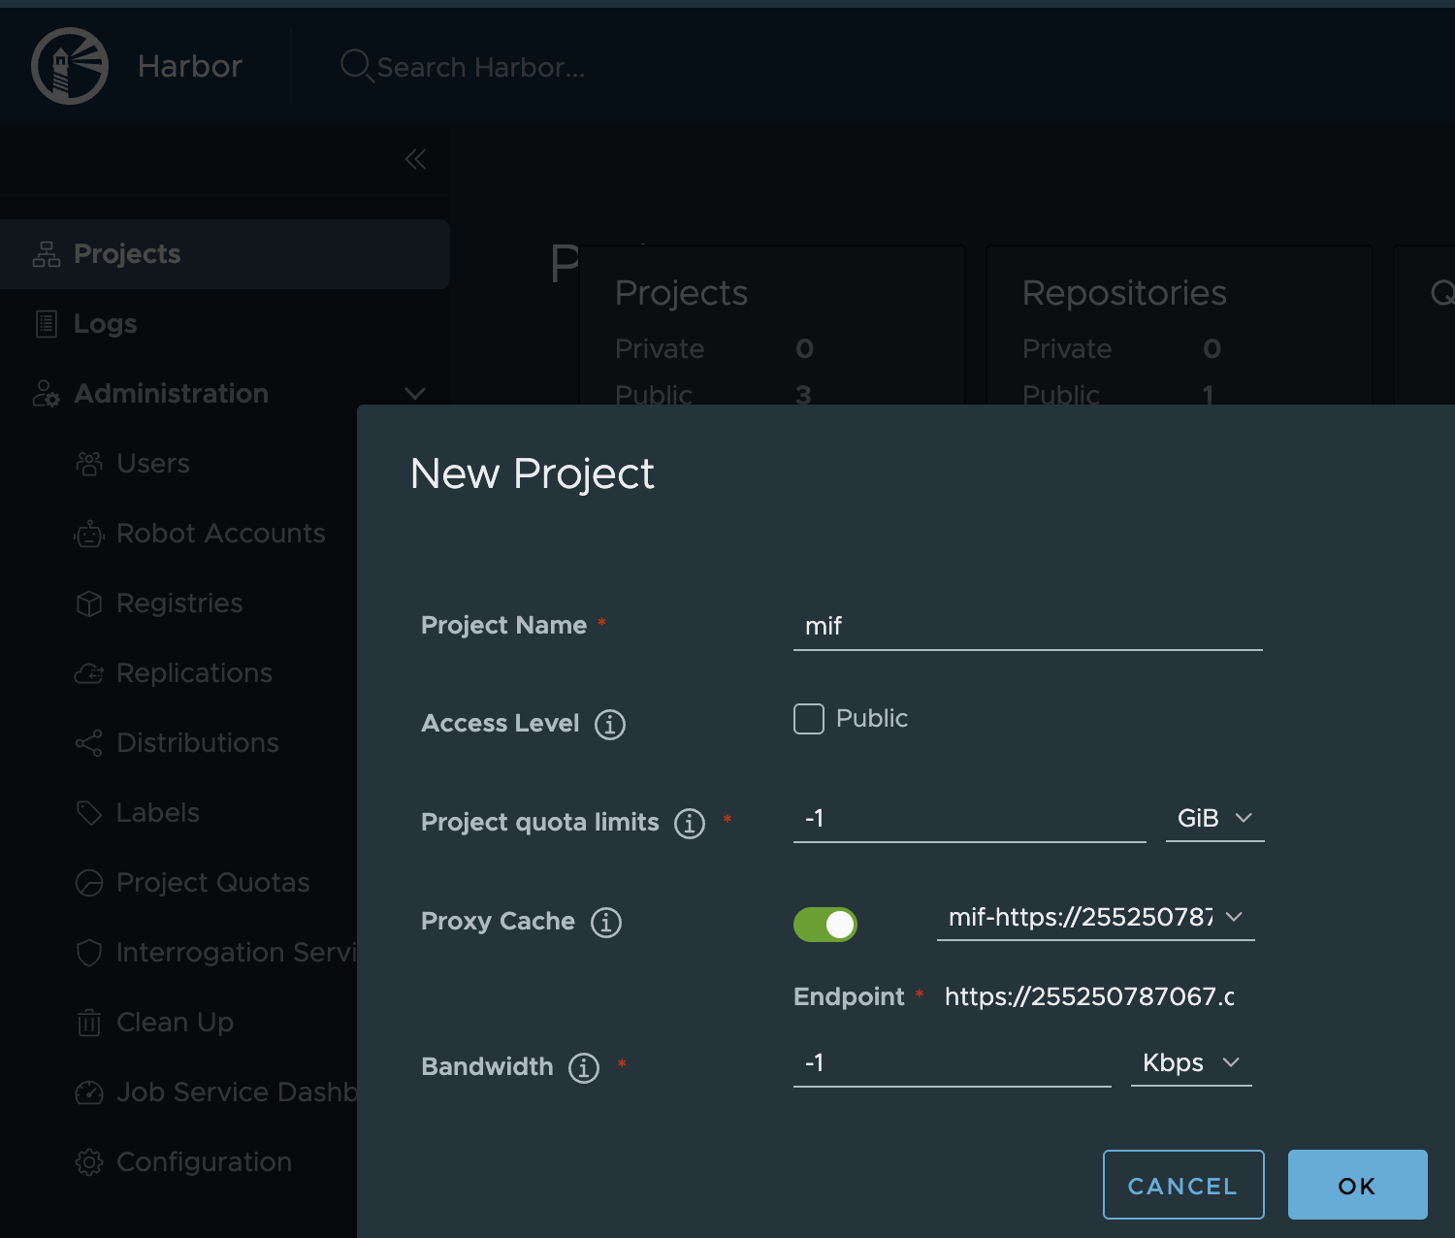Disable the Proxy Cache toggle
This screenshot has width=1455, height=1238.
tap(825, 925)
